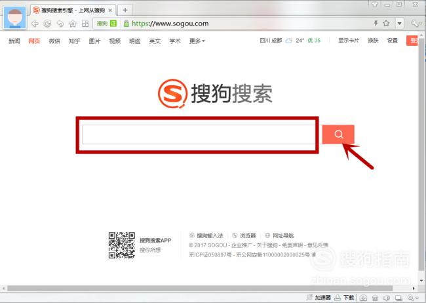Click the lightning speed mode icon
The height and width of the screenshot is (303, 426).
pos(376,24)
